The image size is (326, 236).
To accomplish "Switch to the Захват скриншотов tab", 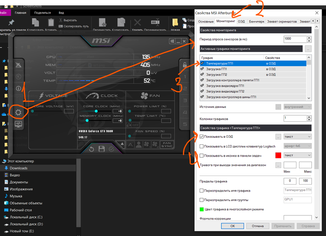I will [x=282, y=21].
